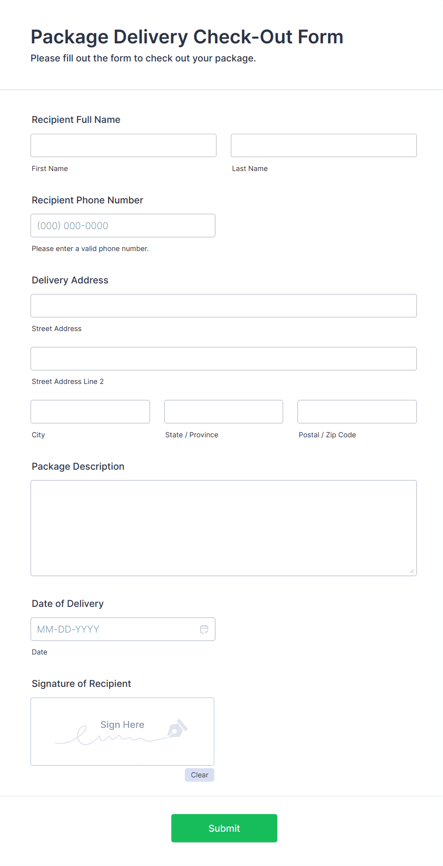Submit the package check-out form

coord(224,828)
